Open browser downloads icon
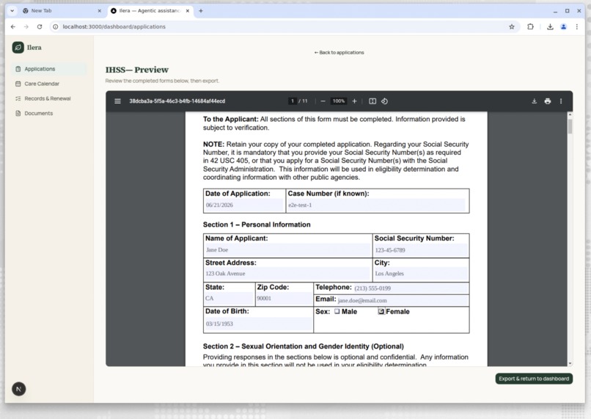 [550, 26]
